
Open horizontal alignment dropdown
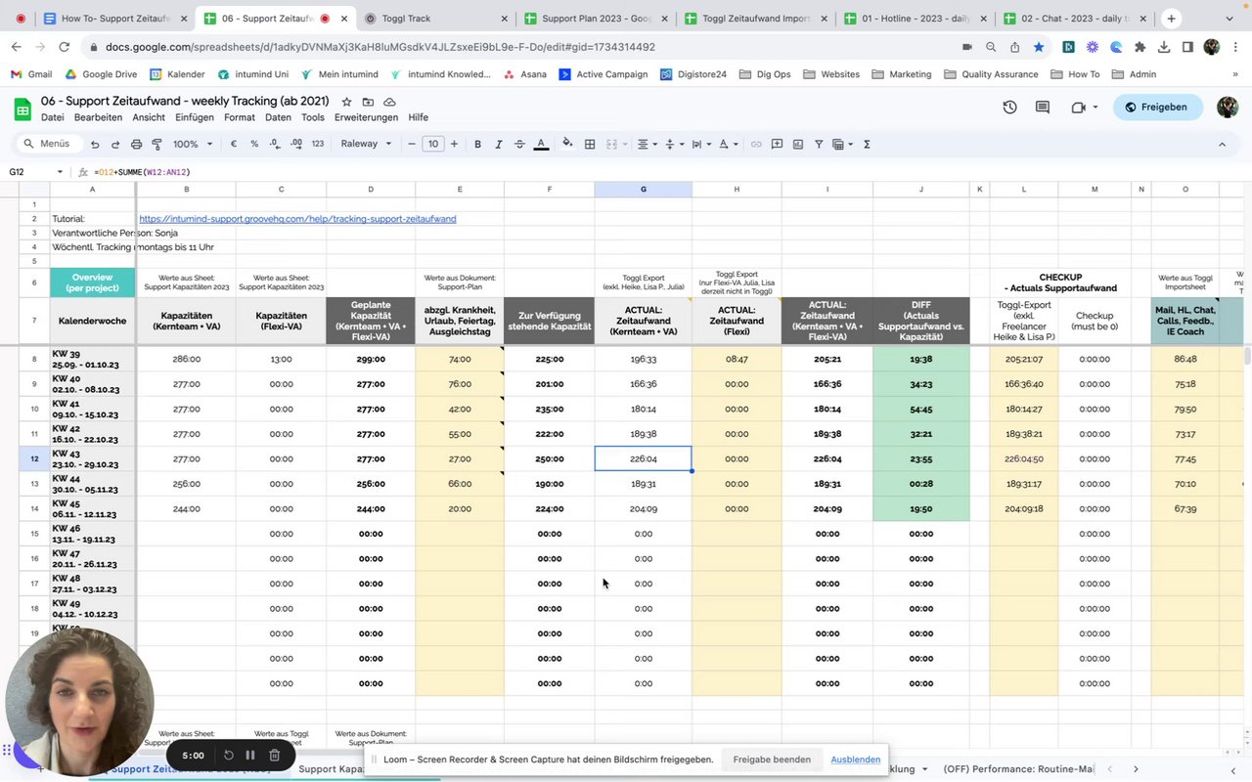(647, 144)
